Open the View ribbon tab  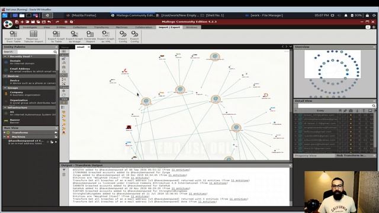tap(47, 27)
